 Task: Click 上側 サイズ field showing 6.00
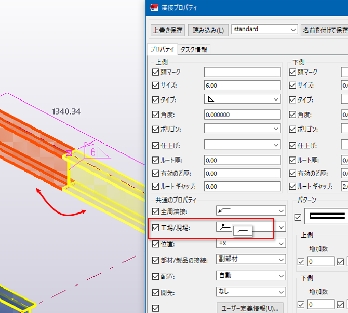pos(243,85)
